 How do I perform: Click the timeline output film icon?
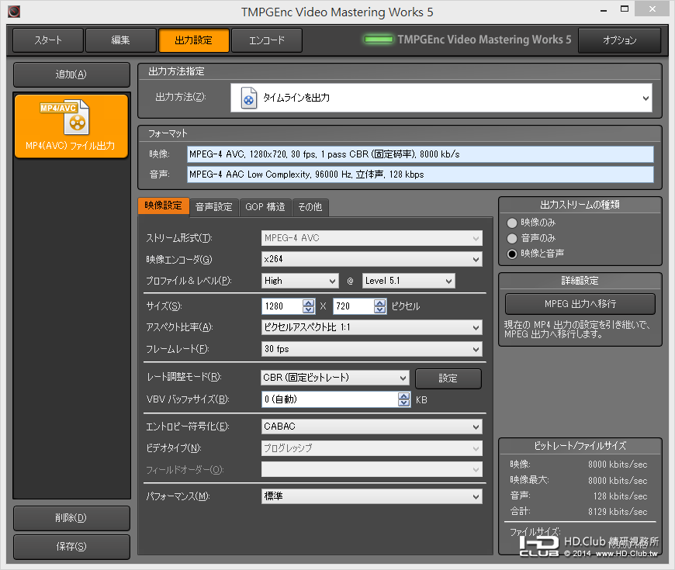[248, 98]
